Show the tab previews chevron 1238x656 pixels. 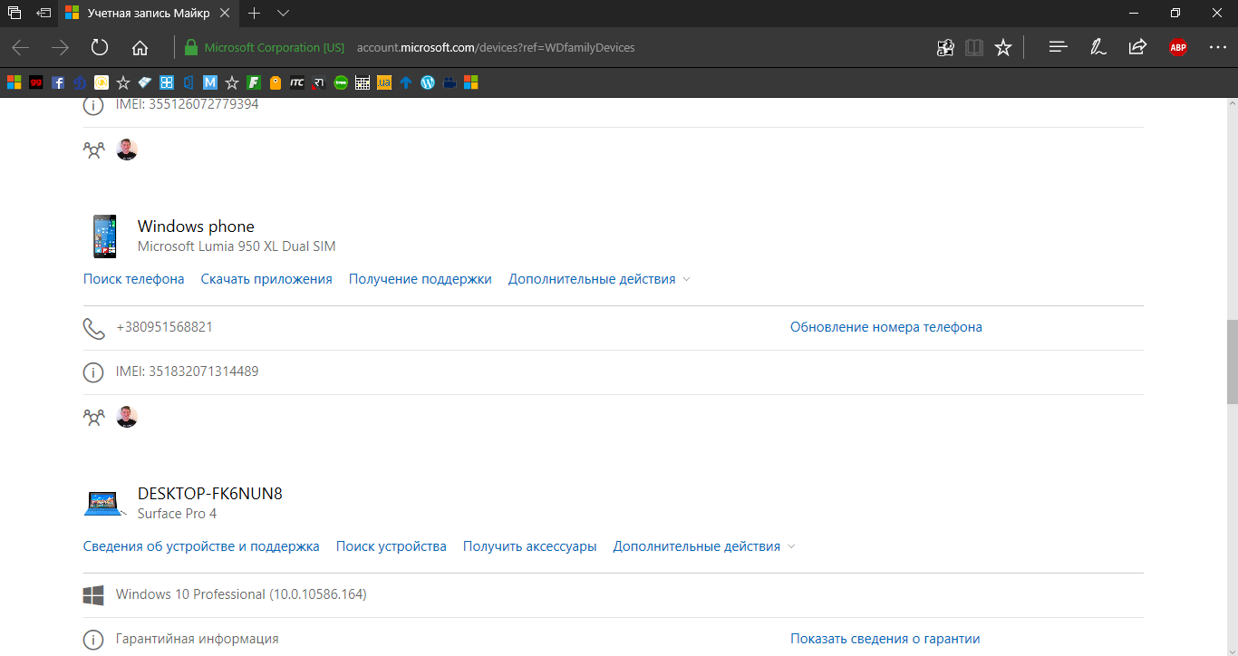(284, 13)
